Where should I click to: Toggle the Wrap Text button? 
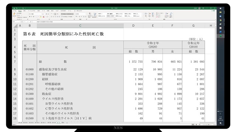pyautogui.click(x=67, y=14)
